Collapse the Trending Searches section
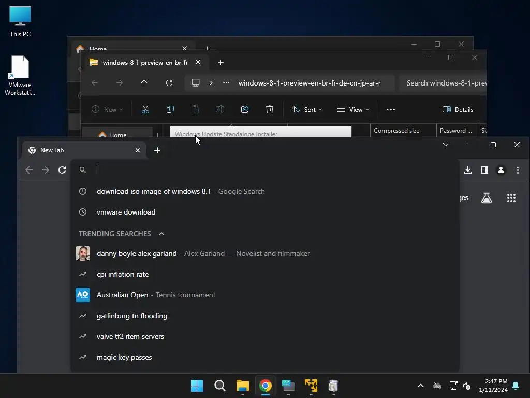 click(161, 234)
